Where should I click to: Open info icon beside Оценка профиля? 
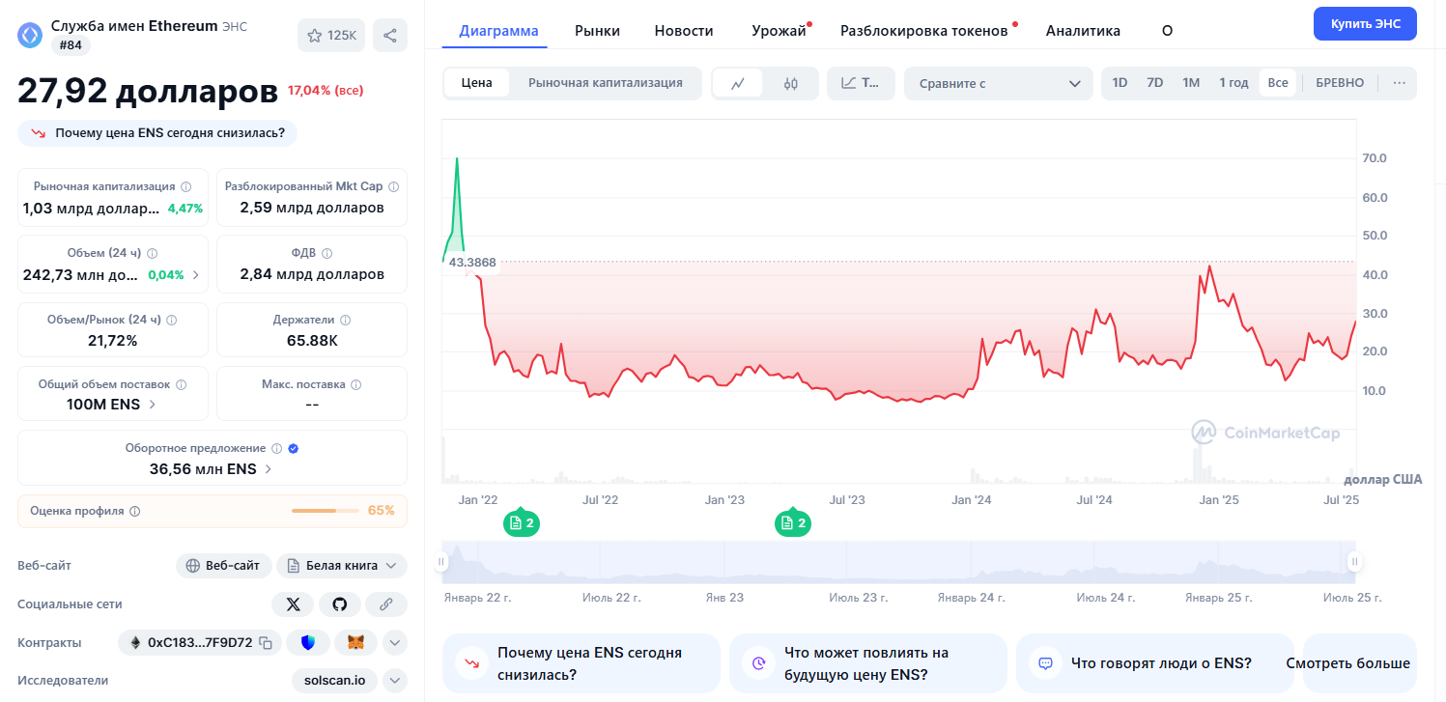(135, 511)
